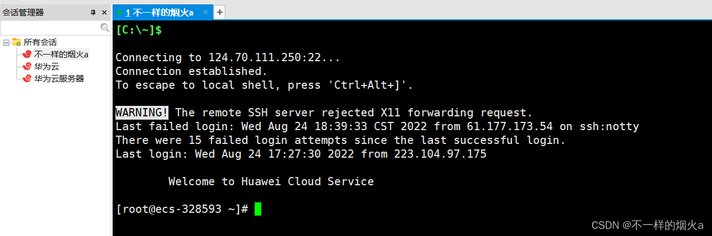The height and width of the screenshot is (236, 712).
Task: Select the 华为云服务器 session label
Action: point(59,79)
